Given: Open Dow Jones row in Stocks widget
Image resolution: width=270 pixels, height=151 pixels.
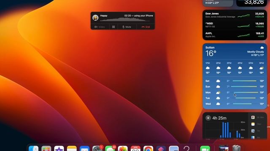Looking at the screenshot, I should 235,15.
